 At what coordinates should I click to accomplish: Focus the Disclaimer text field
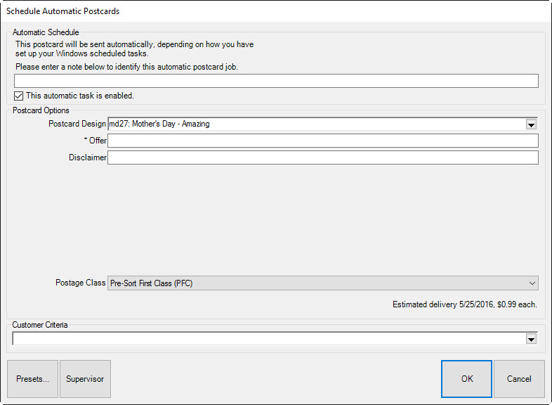[322, 157]
